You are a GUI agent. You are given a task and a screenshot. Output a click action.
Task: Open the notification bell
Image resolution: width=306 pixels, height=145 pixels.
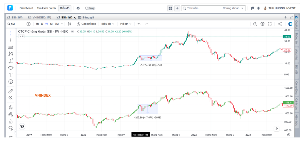259,8
